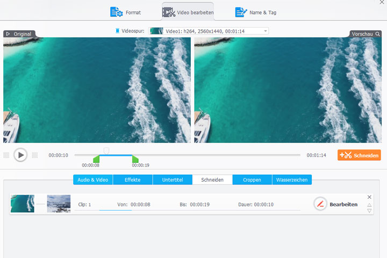Click the grid icon right of play button
Viewport: 387px width, 258px height.
pyautogui.click(x=35, y=155)
